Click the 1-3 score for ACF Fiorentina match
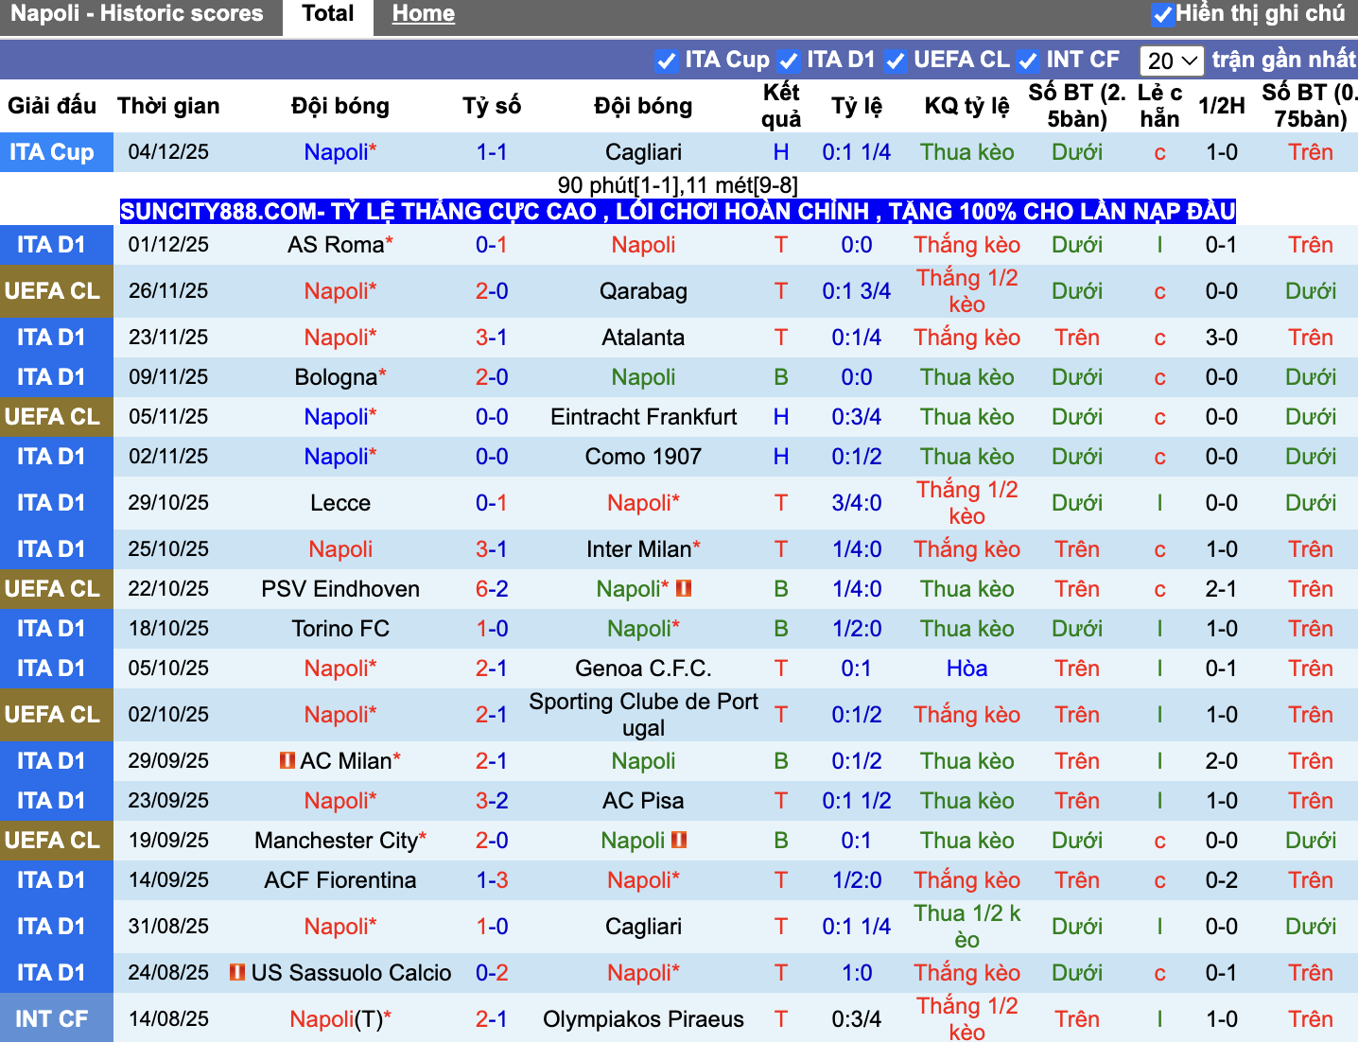 (492, 880)
